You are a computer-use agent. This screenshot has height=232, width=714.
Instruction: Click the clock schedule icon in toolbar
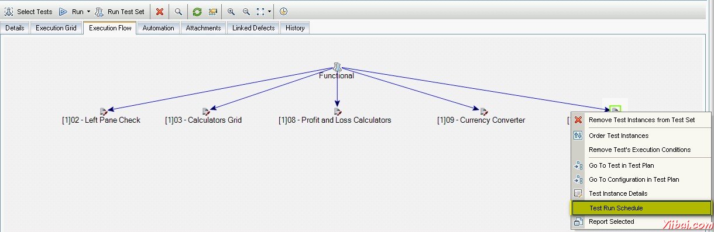tap(283, 12)
